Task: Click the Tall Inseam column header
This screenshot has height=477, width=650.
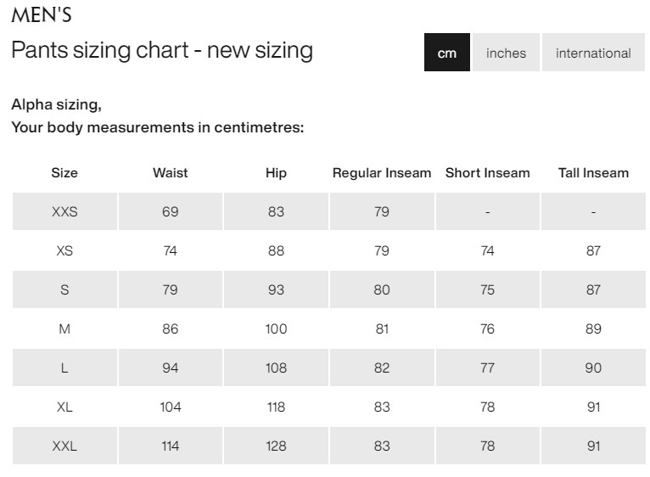Action: coord(593,173)
